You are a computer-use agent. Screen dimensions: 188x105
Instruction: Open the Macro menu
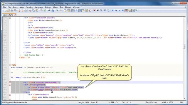tap(56, 7)
